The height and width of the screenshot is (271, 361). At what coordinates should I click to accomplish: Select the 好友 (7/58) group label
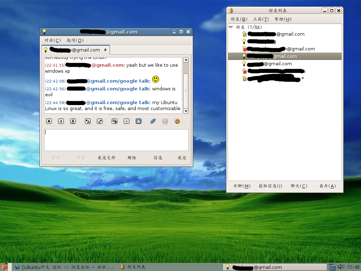click(x=249, y=27)
